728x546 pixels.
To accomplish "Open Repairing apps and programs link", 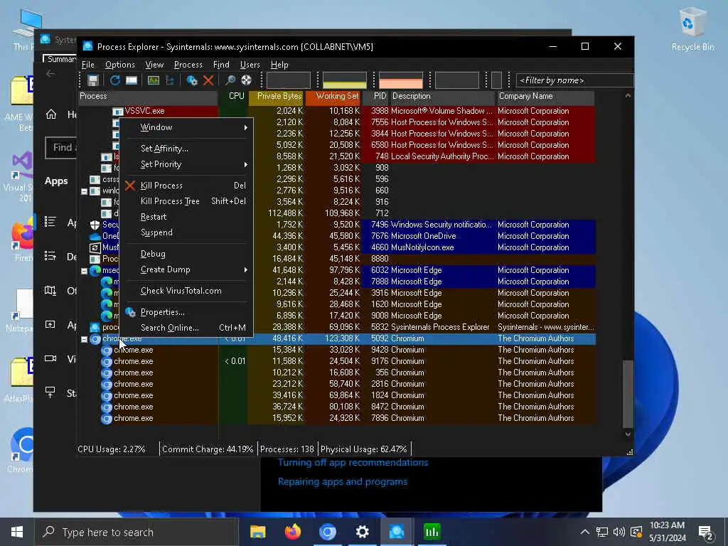I will pos(343,481).
